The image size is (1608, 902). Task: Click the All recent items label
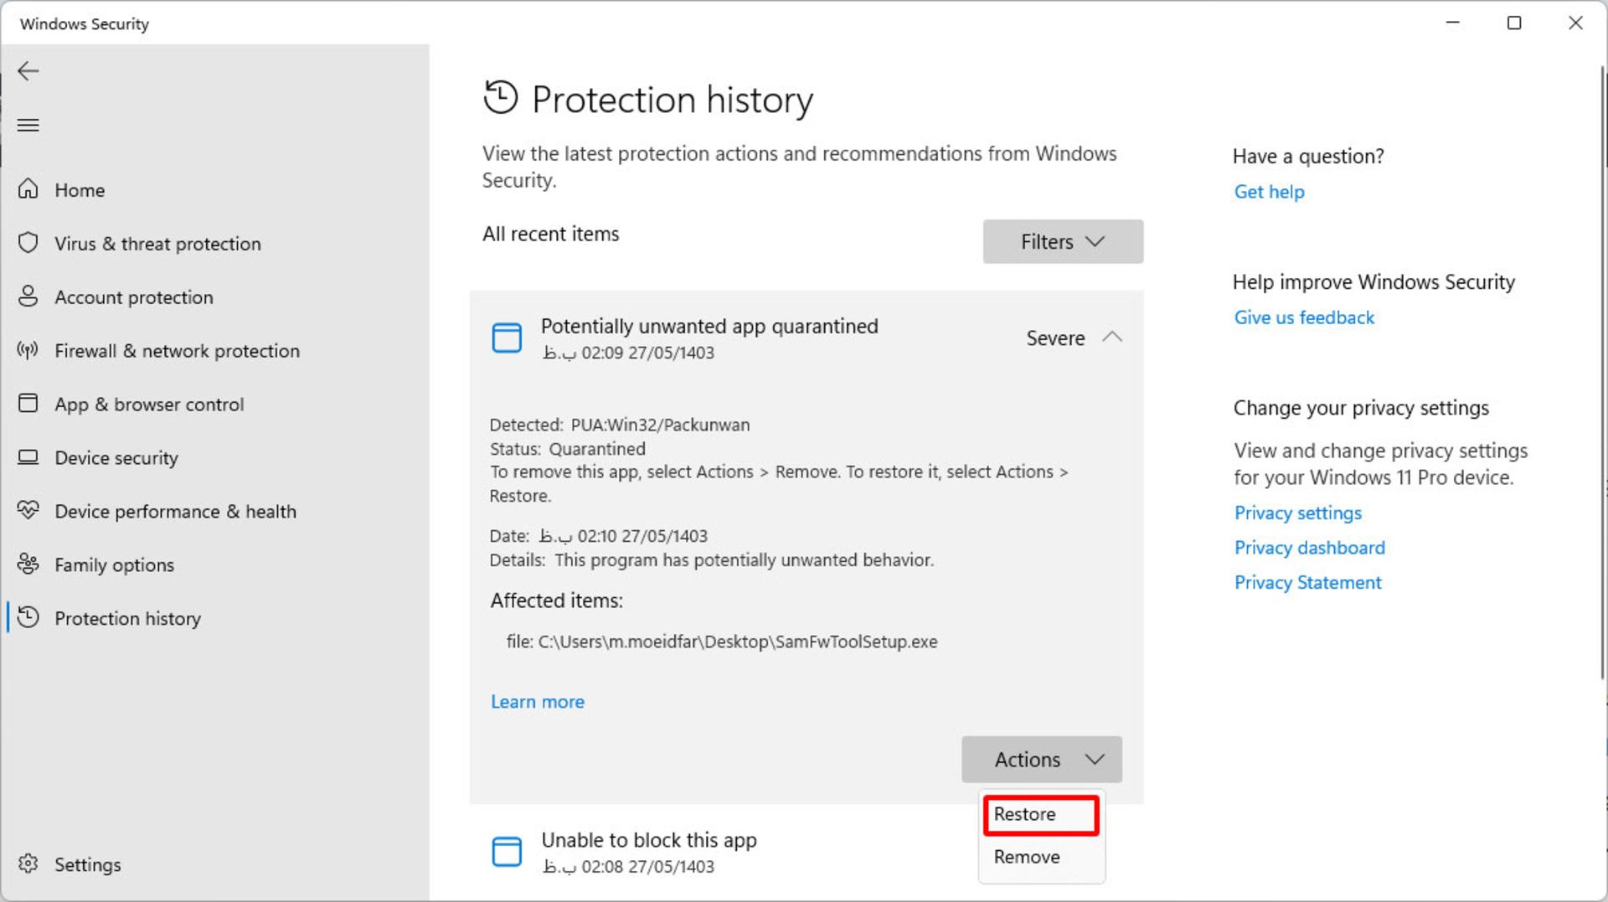tap(550, 234)
